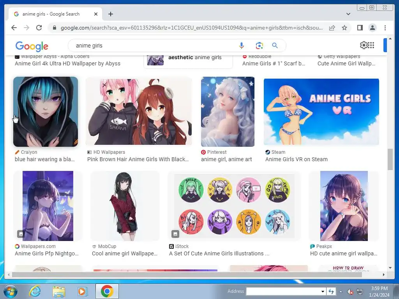Open the Chrome three-dot menu
Image resolution: width=399 pixels, height=299 pixels.
[x=385, y=28]
